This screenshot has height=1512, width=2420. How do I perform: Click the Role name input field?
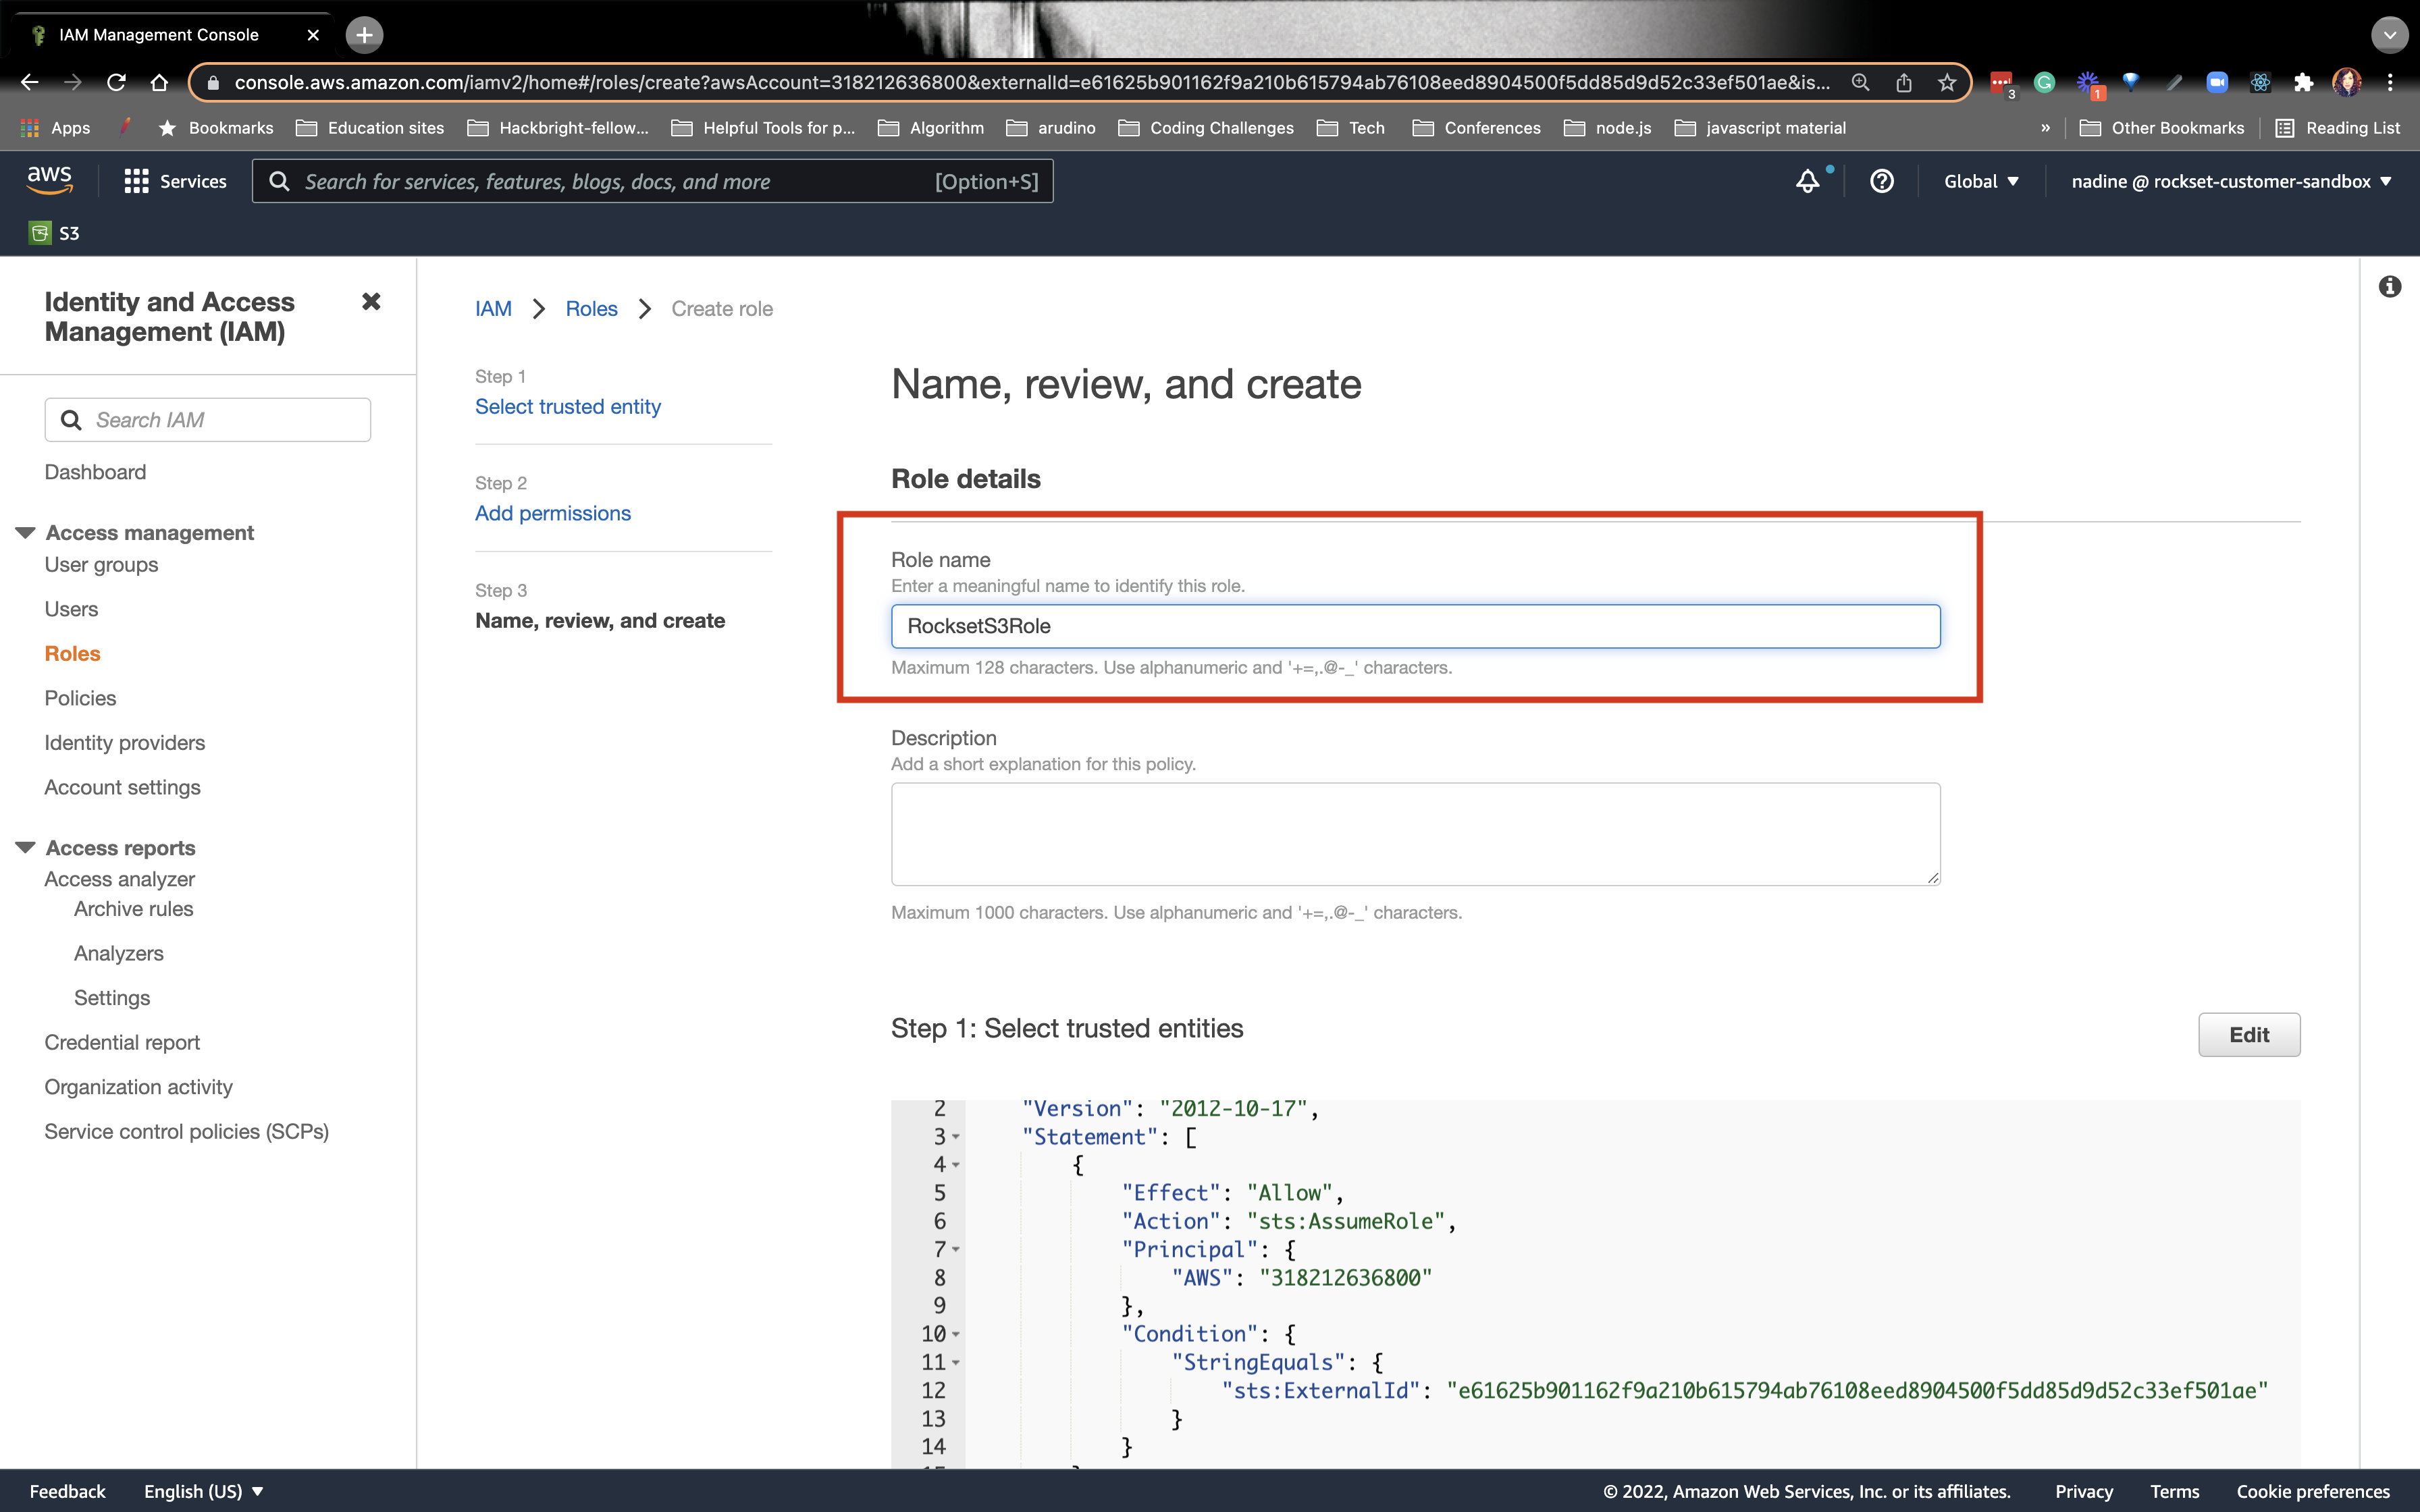[1415, 626]
